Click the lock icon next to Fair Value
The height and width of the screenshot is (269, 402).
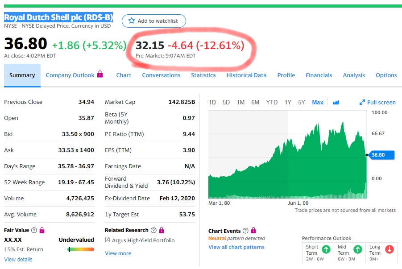42,230
